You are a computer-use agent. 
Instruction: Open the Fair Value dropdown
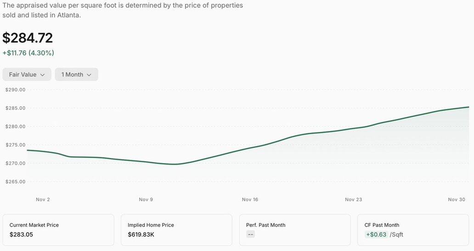coord(27,75)
